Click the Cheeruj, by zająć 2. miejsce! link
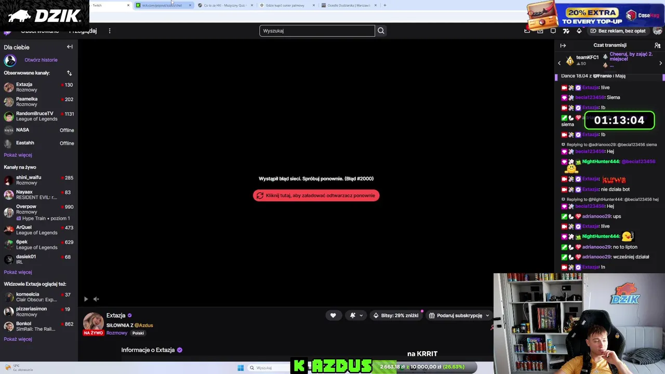The width and height of the screenshot is (665, 374). pos(631,57)
